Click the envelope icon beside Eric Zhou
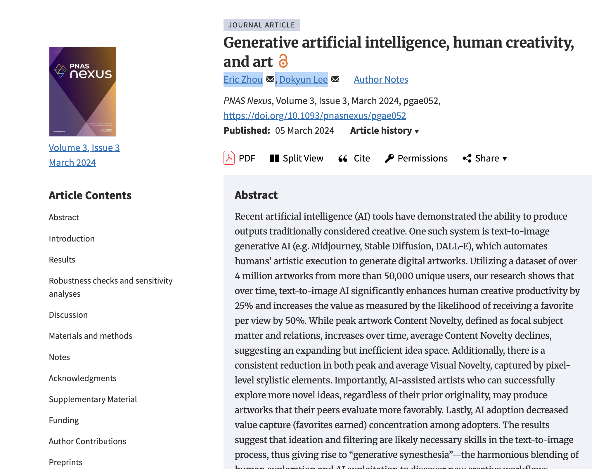The height and width of the screenshot is (469, 613). 270,79
